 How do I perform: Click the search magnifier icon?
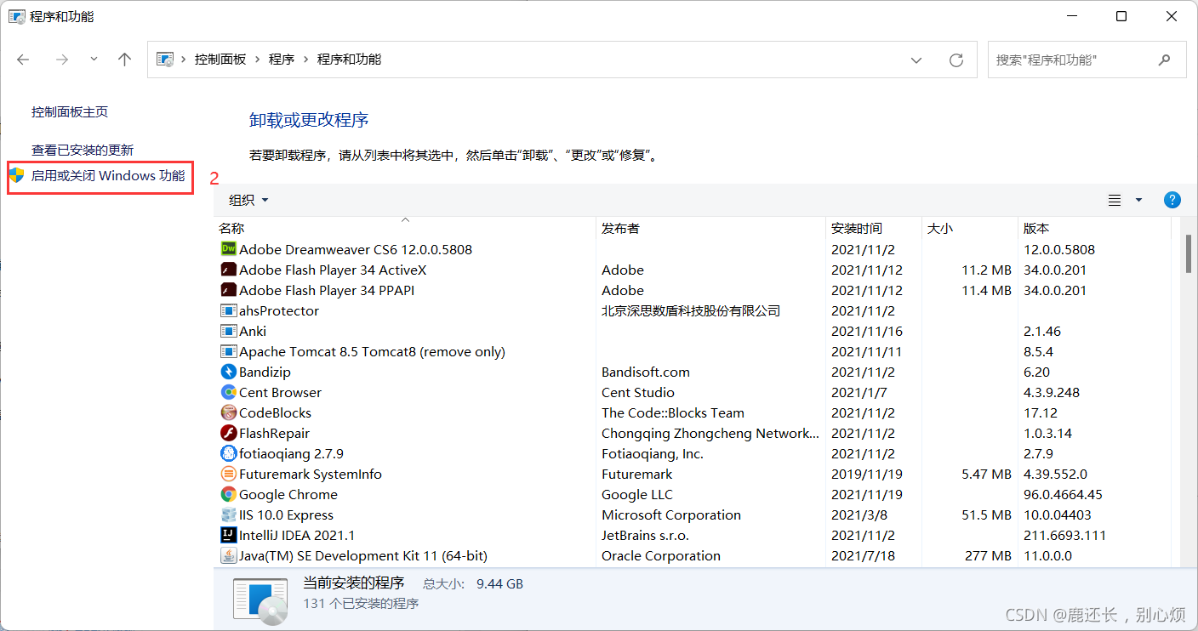click(1164, 60)
